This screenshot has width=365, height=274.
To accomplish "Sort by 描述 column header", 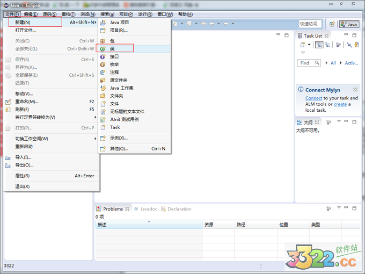I will (149, 225).
